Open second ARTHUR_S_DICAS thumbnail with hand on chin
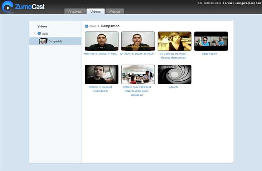 [138, 41]
